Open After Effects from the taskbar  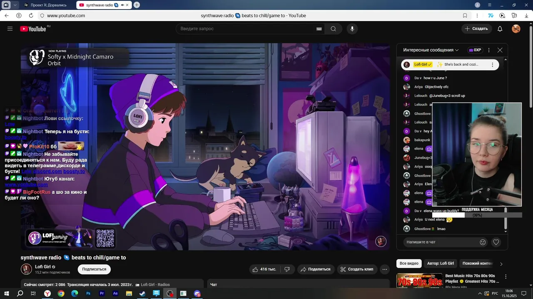coord(115,293)
